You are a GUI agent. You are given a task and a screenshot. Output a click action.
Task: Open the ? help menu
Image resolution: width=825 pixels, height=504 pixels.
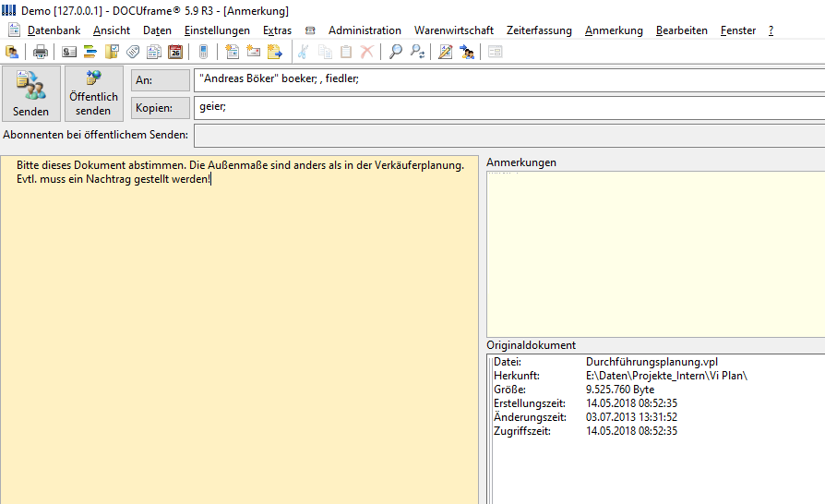771,30
